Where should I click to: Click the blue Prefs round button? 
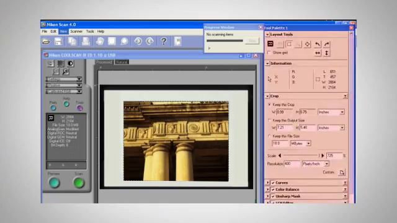tap(53, 108)
